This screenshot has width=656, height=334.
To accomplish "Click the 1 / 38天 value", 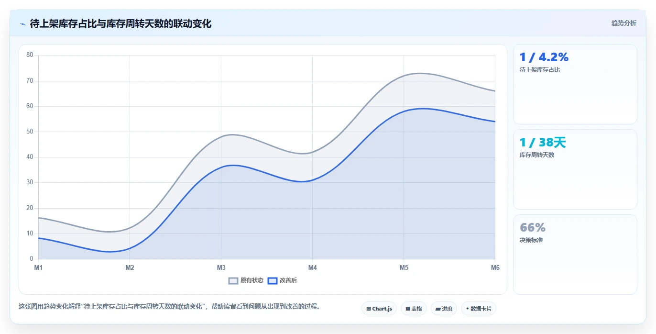I will coord(543,142).
